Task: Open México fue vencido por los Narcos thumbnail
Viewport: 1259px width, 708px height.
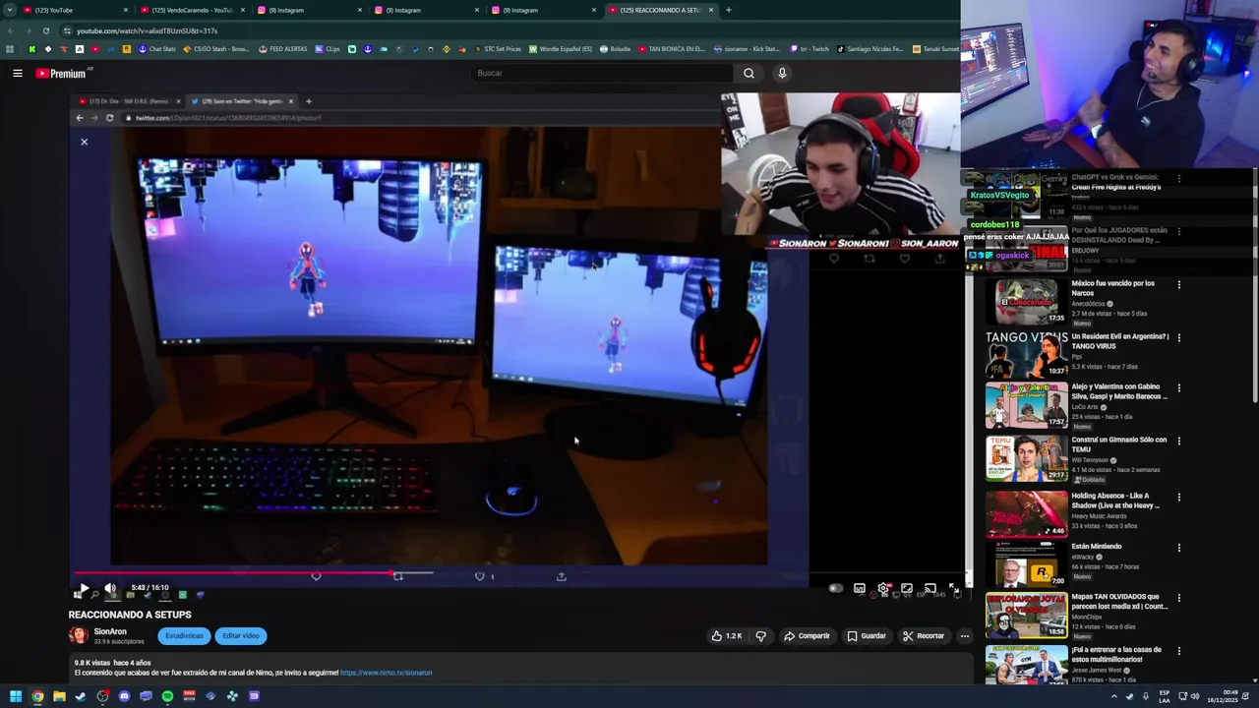Action: pyautogui.click(x=1026, y=301)
